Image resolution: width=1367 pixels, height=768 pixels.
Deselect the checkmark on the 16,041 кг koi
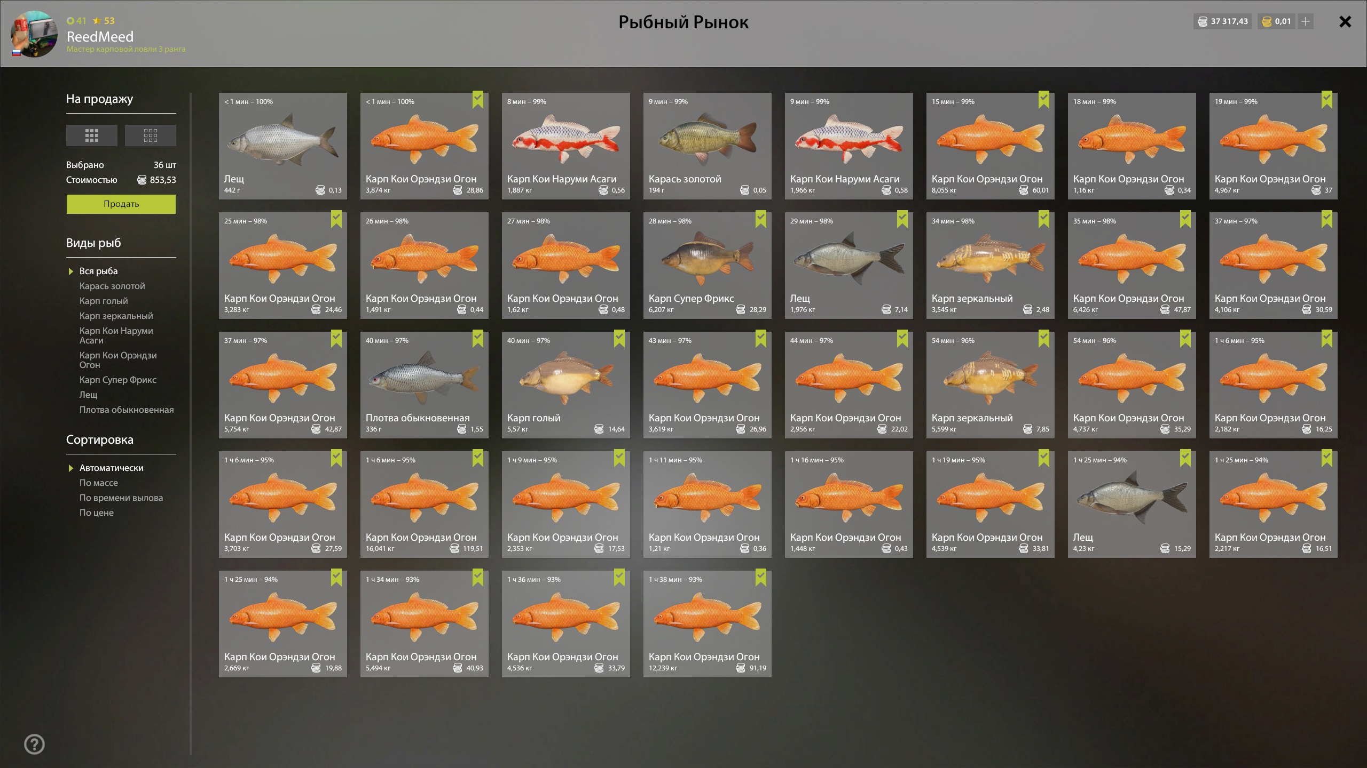(x=478, y=458)
